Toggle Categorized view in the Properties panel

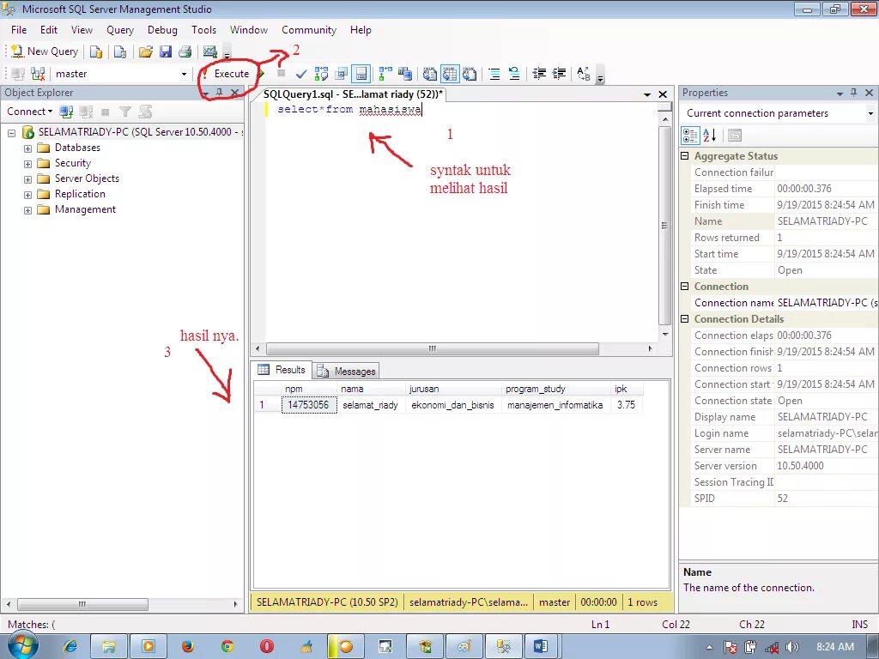click(690, 135)
